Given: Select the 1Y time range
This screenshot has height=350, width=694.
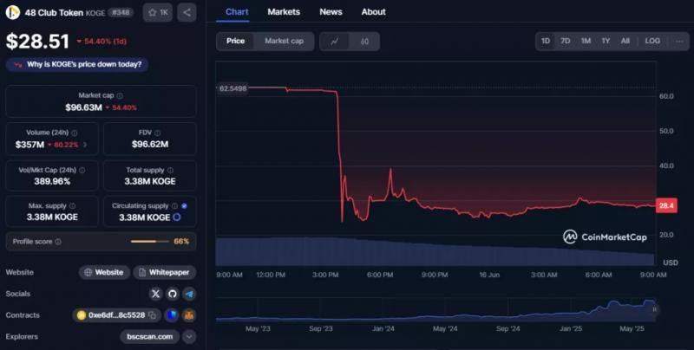Looking at the screenshot, I should tap(606, 41).
